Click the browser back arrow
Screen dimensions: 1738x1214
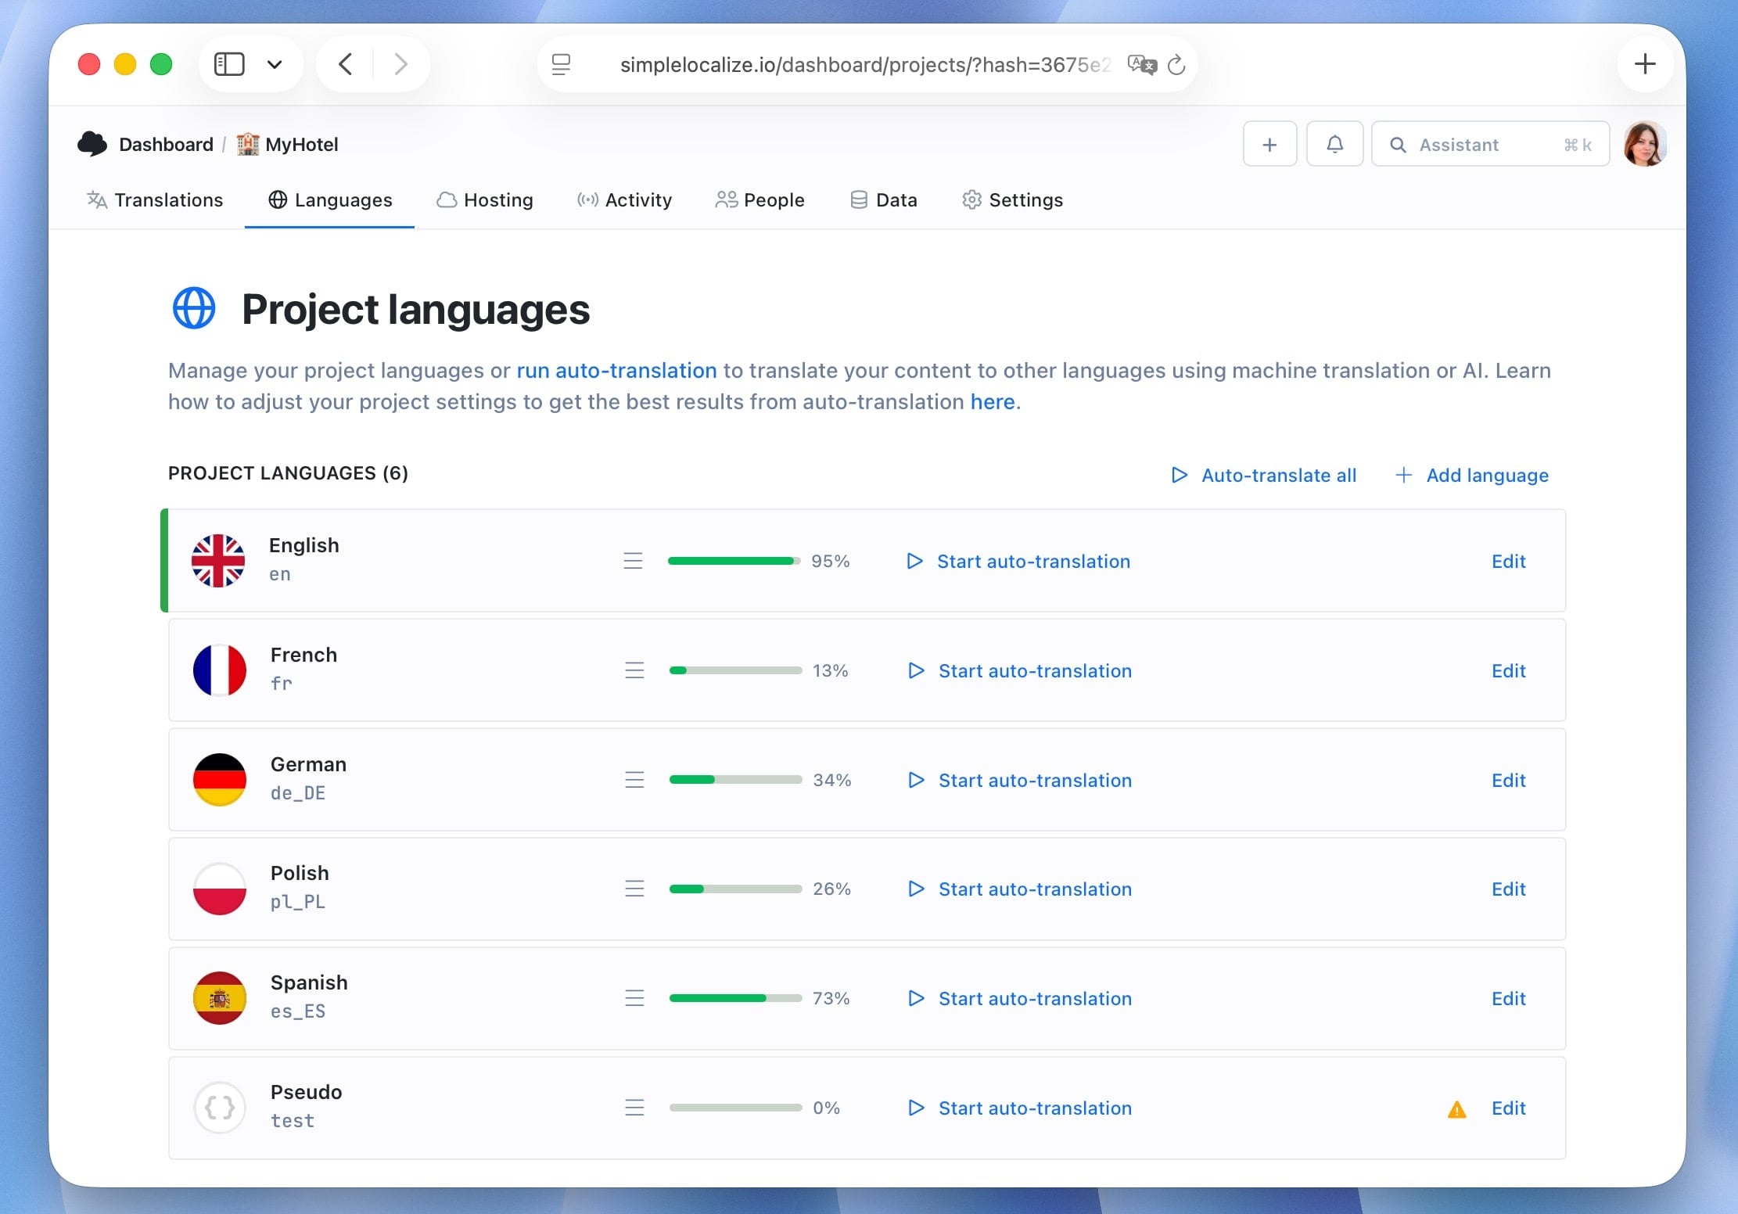tap(344, 63)
